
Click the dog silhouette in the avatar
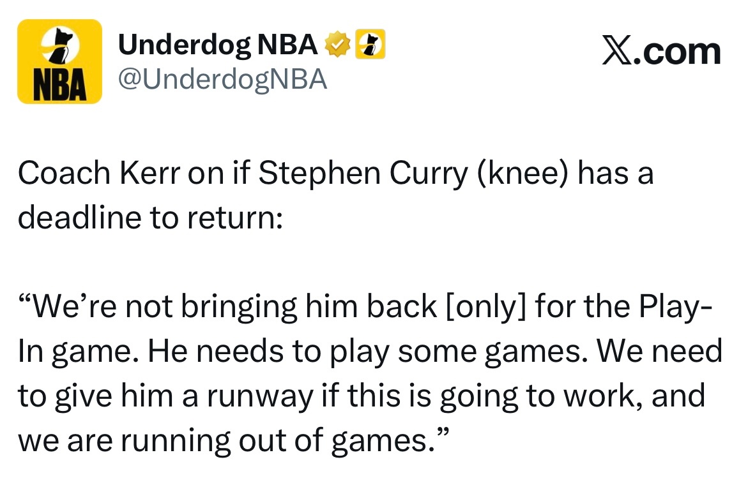[x=60, y=47]
